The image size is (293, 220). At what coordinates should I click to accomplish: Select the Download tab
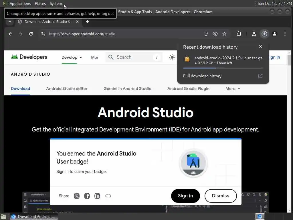(x=20, y=89)
